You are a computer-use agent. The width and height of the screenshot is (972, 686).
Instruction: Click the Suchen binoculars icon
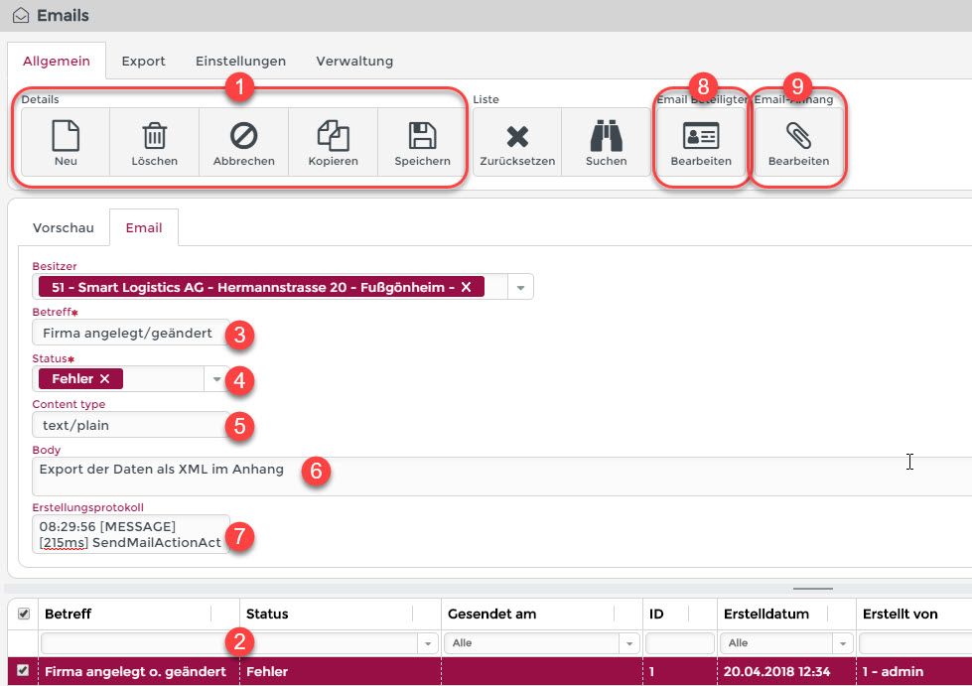pos(606,136)
